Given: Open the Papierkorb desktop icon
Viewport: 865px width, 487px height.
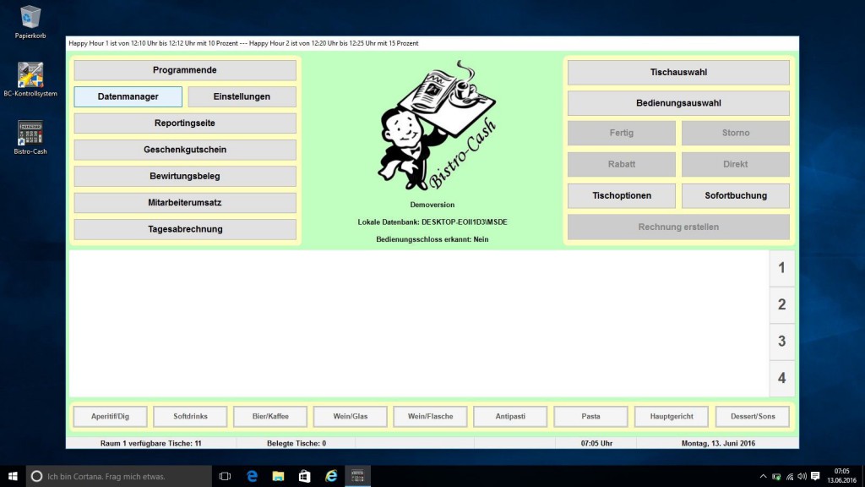Looking at the screenshot, I should click(30, 22).
